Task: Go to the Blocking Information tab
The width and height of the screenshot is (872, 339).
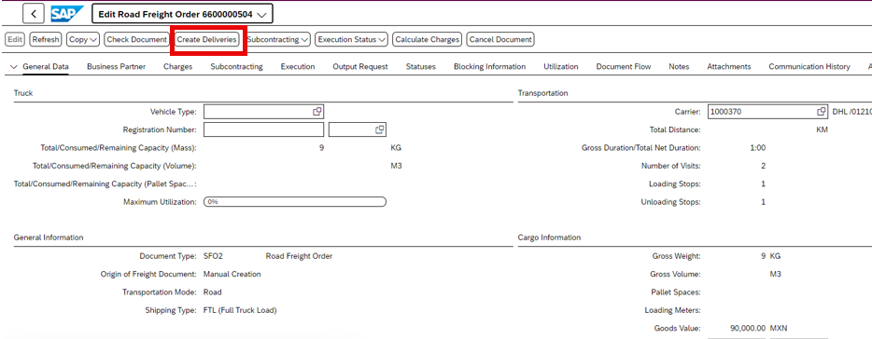Action: (x=489, y=66)
